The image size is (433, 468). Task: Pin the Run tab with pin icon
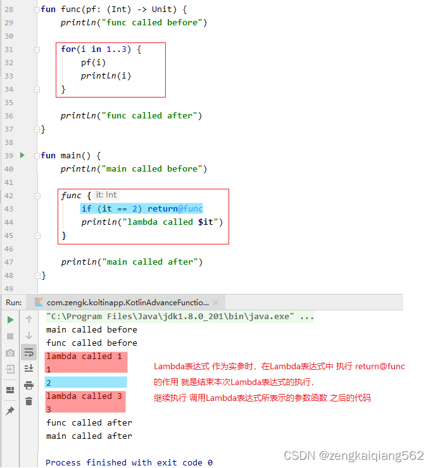click(x=10, y=411)
